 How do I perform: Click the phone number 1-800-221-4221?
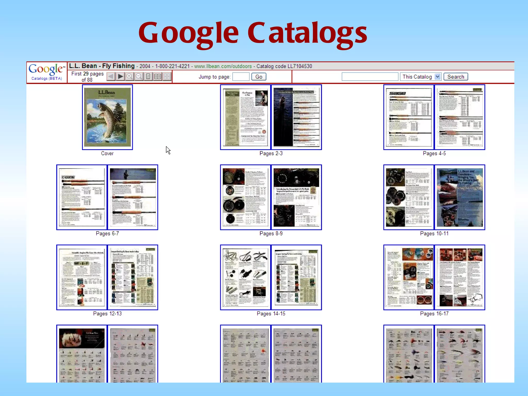click(172, 66)
